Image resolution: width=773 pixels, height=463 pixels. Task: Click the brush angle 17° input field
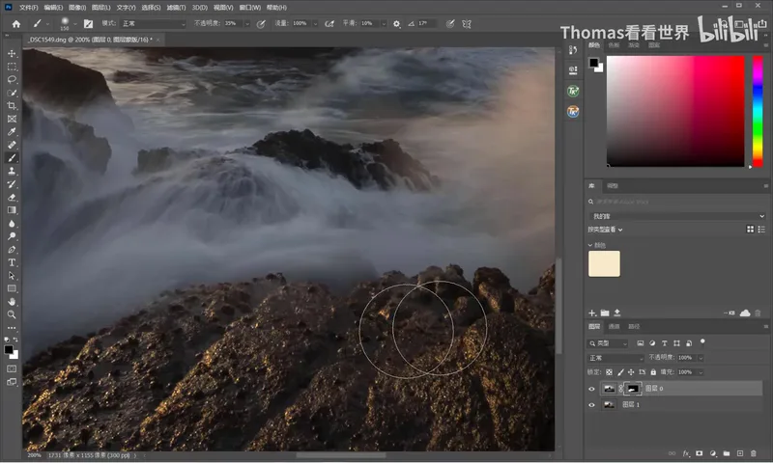pos(426,23)
